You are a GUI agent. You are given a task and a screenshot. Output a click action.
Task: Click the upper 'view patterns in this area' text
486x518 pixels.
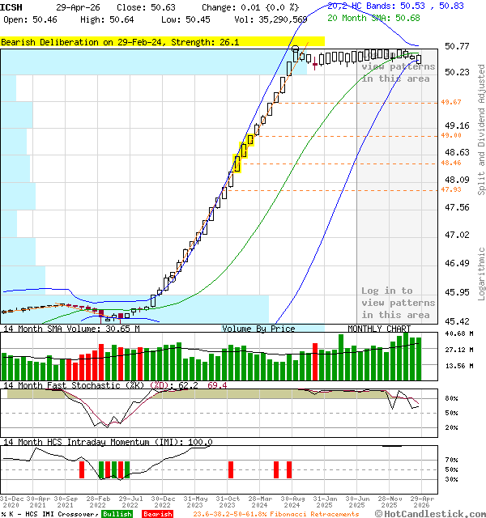click(396, 73)
